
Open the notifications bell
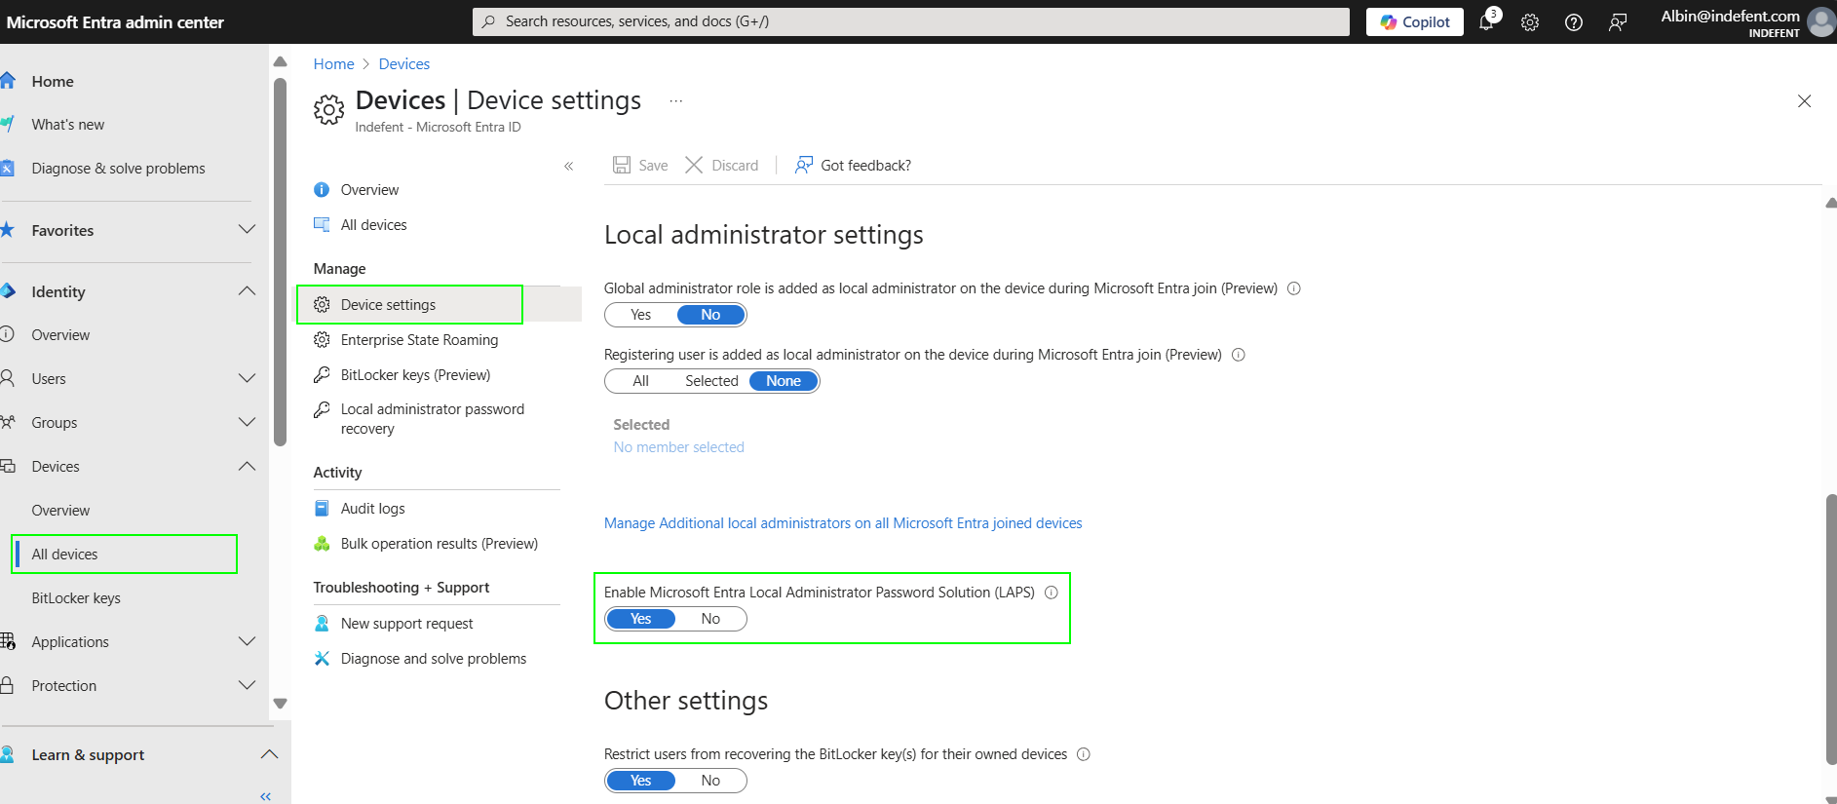[1486, 21]
